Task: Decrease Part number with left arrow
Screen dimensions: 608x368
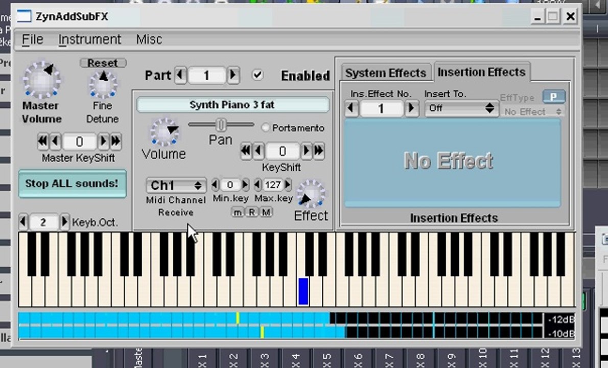Action: point(180,75)
